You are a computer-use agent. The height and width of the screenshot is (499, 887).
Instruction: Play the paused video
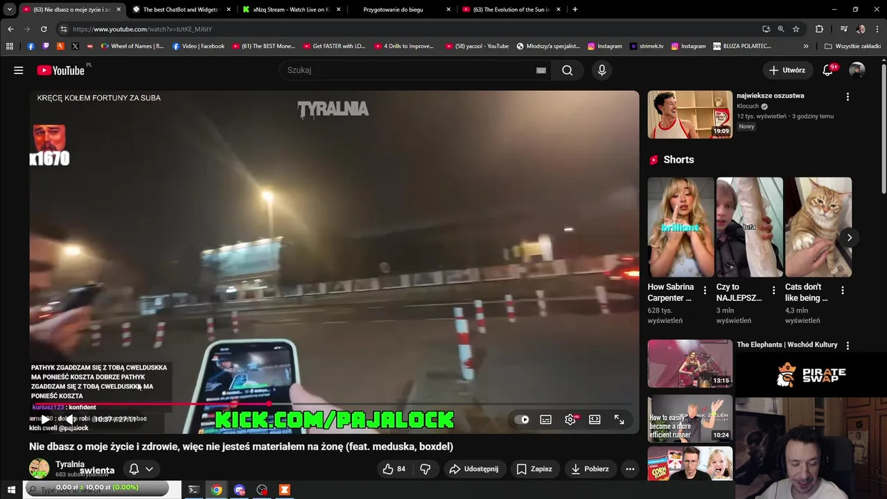(x=45, y=419)
